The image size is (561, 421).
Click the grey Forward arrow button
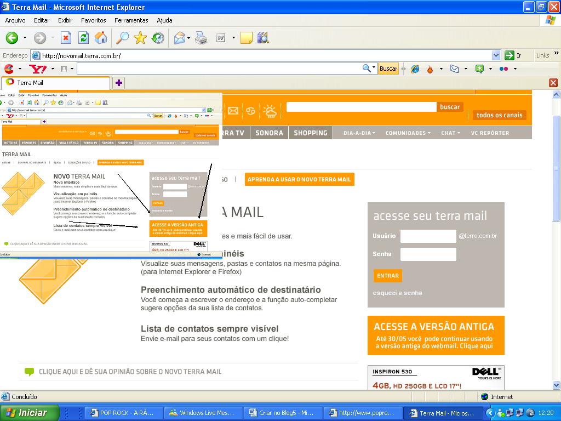pos(40,38)
